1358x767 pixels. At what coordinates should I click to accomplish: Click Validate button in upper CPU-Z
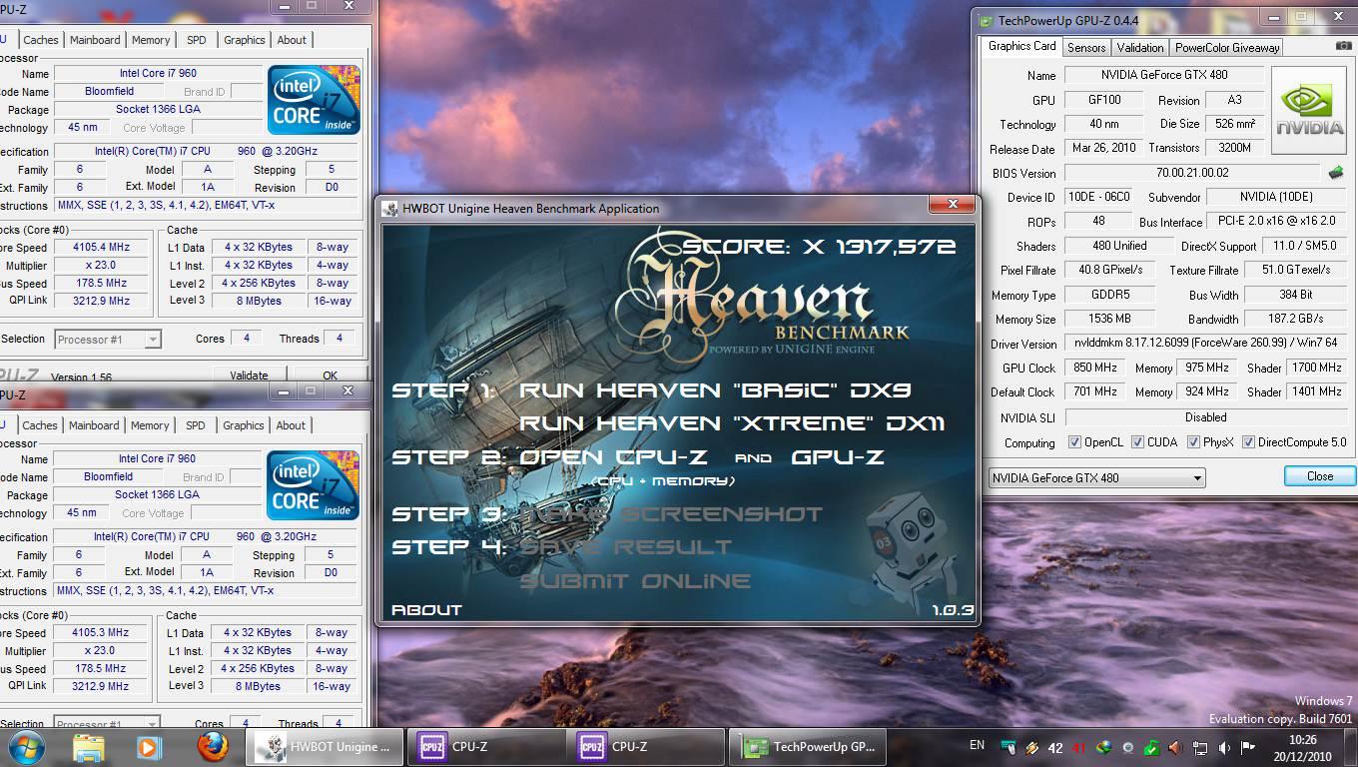249,376
